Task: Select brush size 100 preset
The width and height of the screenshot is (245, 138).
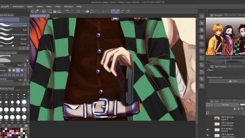Action: tap(24, 110)
